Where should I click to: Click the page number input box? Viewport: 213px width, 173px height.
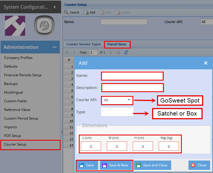pos(94,52)
